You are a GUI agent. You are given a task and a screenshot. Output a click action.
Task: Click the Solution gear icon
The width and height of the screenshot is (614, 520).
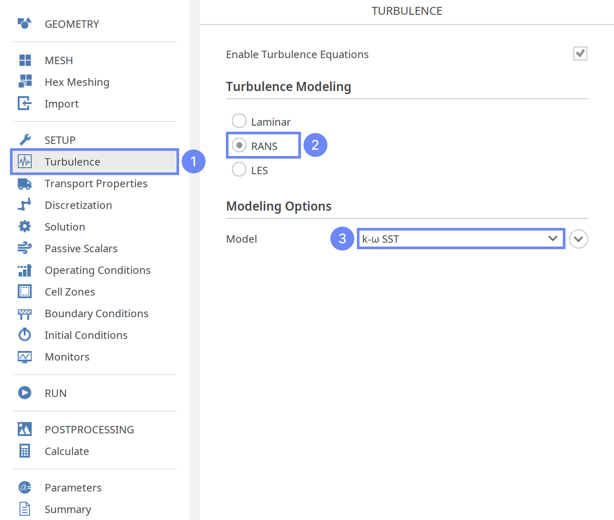[x=25, y=226]
